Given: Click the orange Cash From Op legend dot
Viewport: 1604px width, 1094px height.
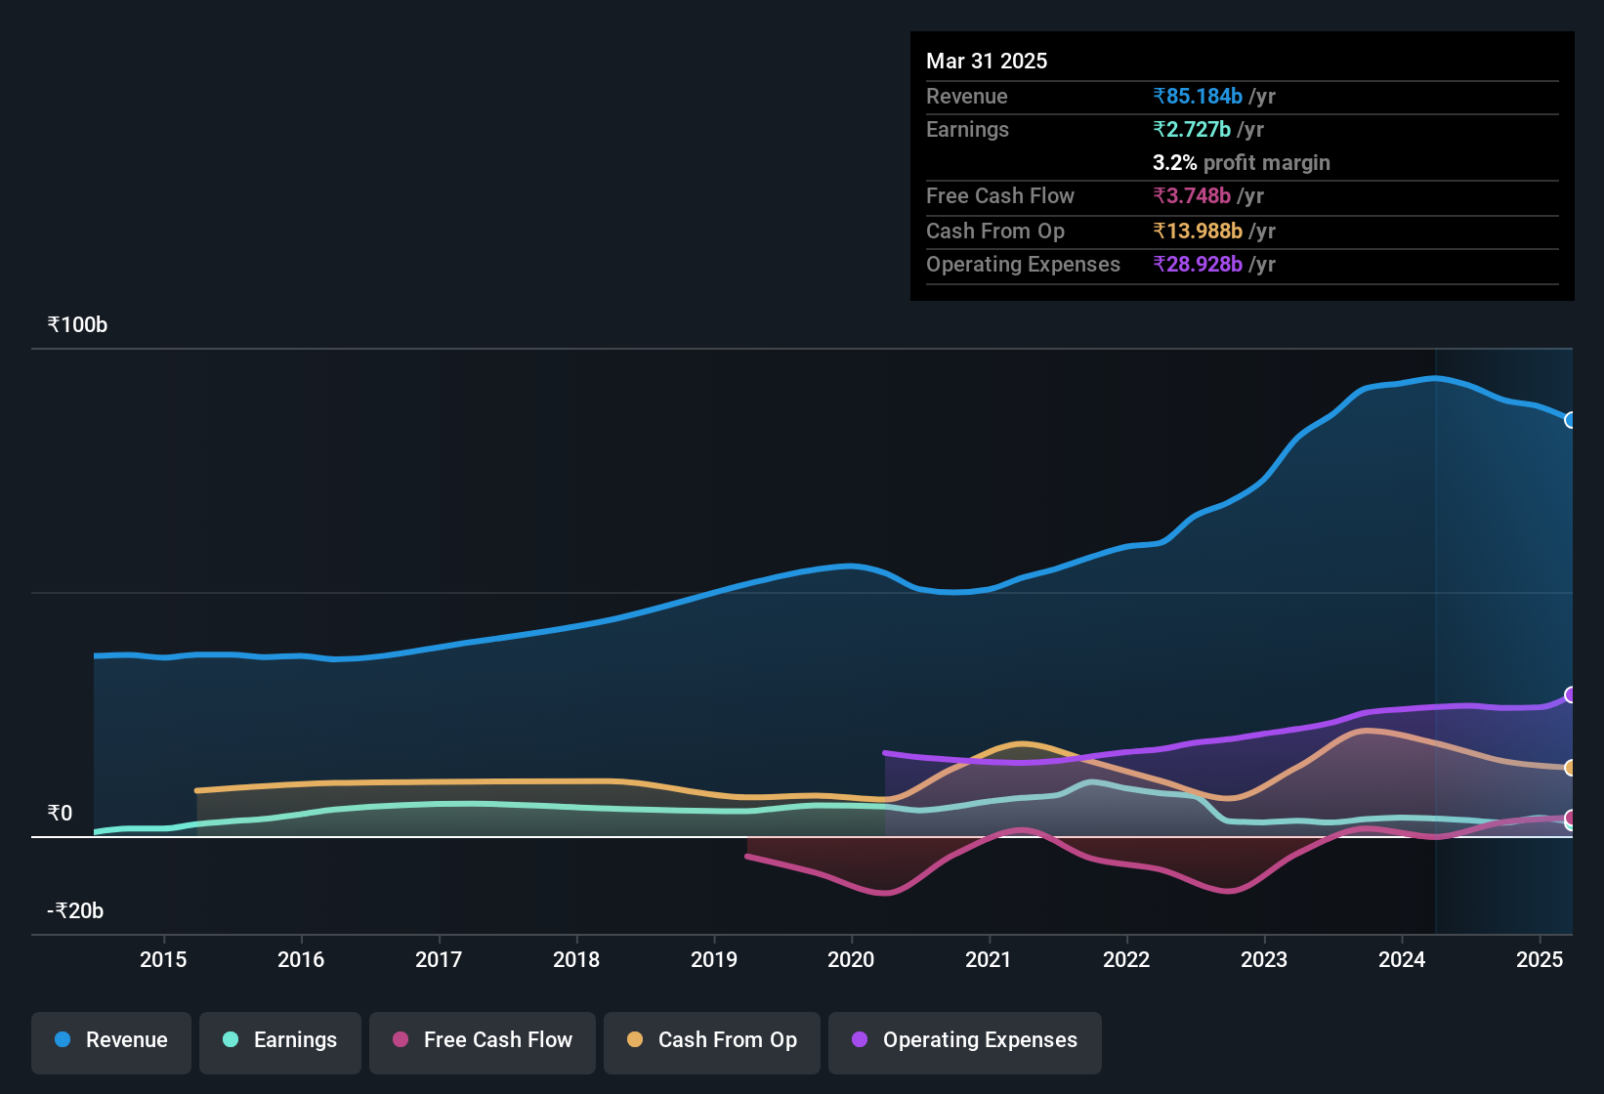Looking at the screenshot, I should coord(634,1040).
